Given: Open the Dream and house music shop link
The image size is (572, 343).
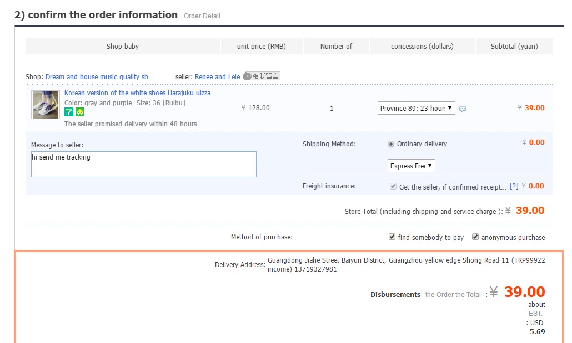Looking at the screenshot, I should [99, 77].
